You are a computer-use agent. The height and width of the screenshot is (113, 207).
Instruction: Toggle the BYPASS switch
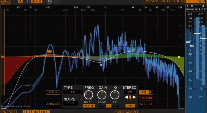[x=152, y=1]
